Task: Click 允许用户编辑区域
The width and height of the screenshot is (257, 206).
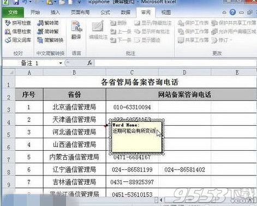Action: coord(234,32)
